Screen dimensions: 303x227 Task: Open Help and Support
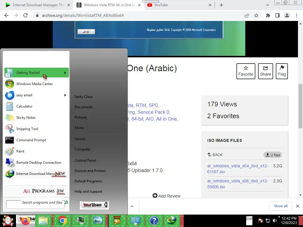tap(88, 192)
